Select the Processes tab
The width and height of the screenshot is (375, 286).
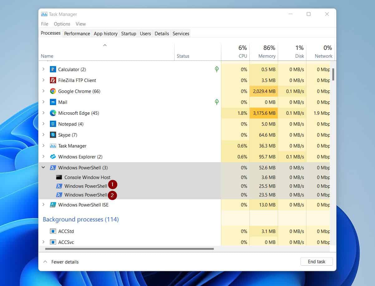[50, 33]
